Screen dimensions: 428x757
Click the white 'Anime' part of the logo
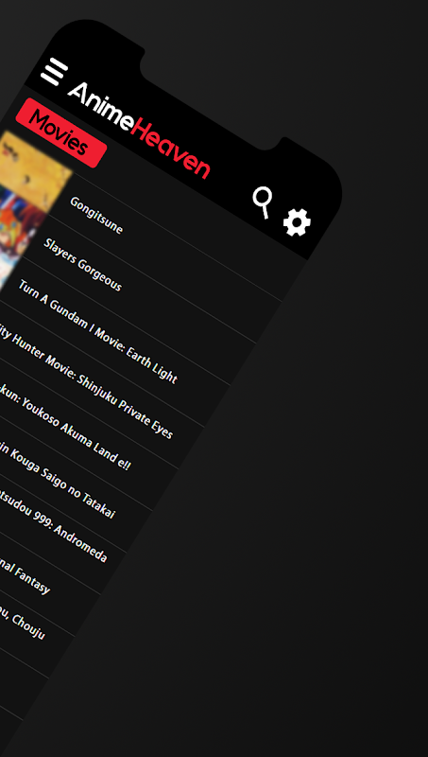point(100,107)
